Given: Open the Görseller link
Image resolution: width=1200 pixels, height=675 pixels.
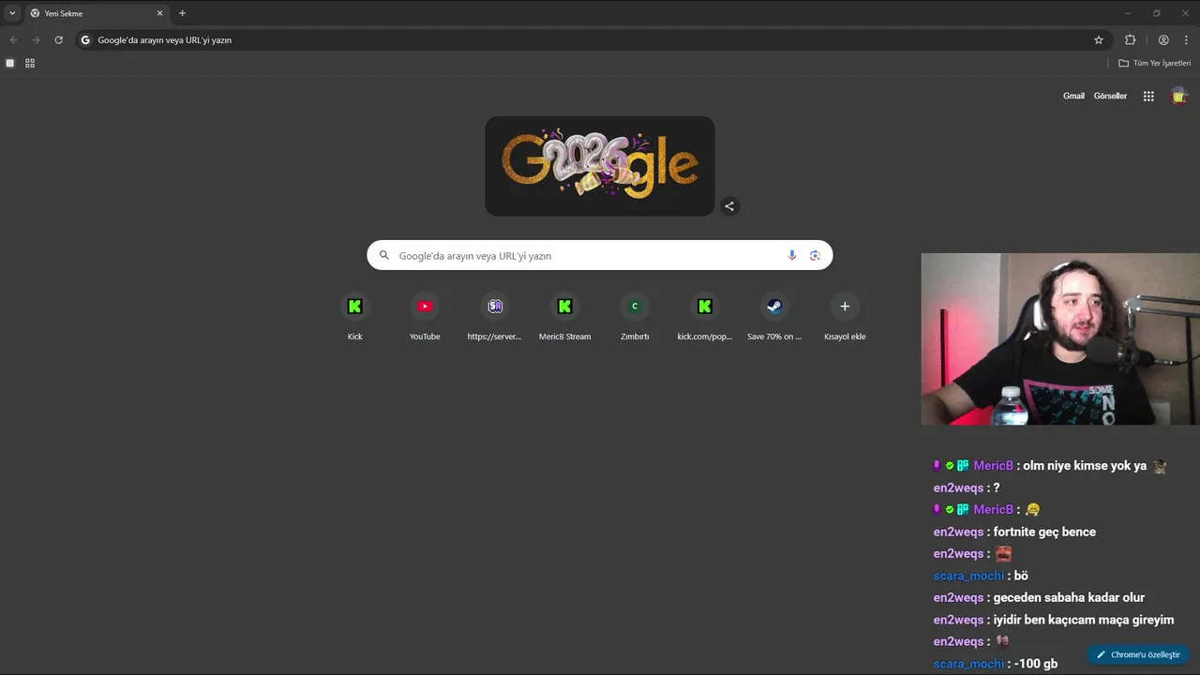Looking at the screenshot, I should tap(1110, 96).
